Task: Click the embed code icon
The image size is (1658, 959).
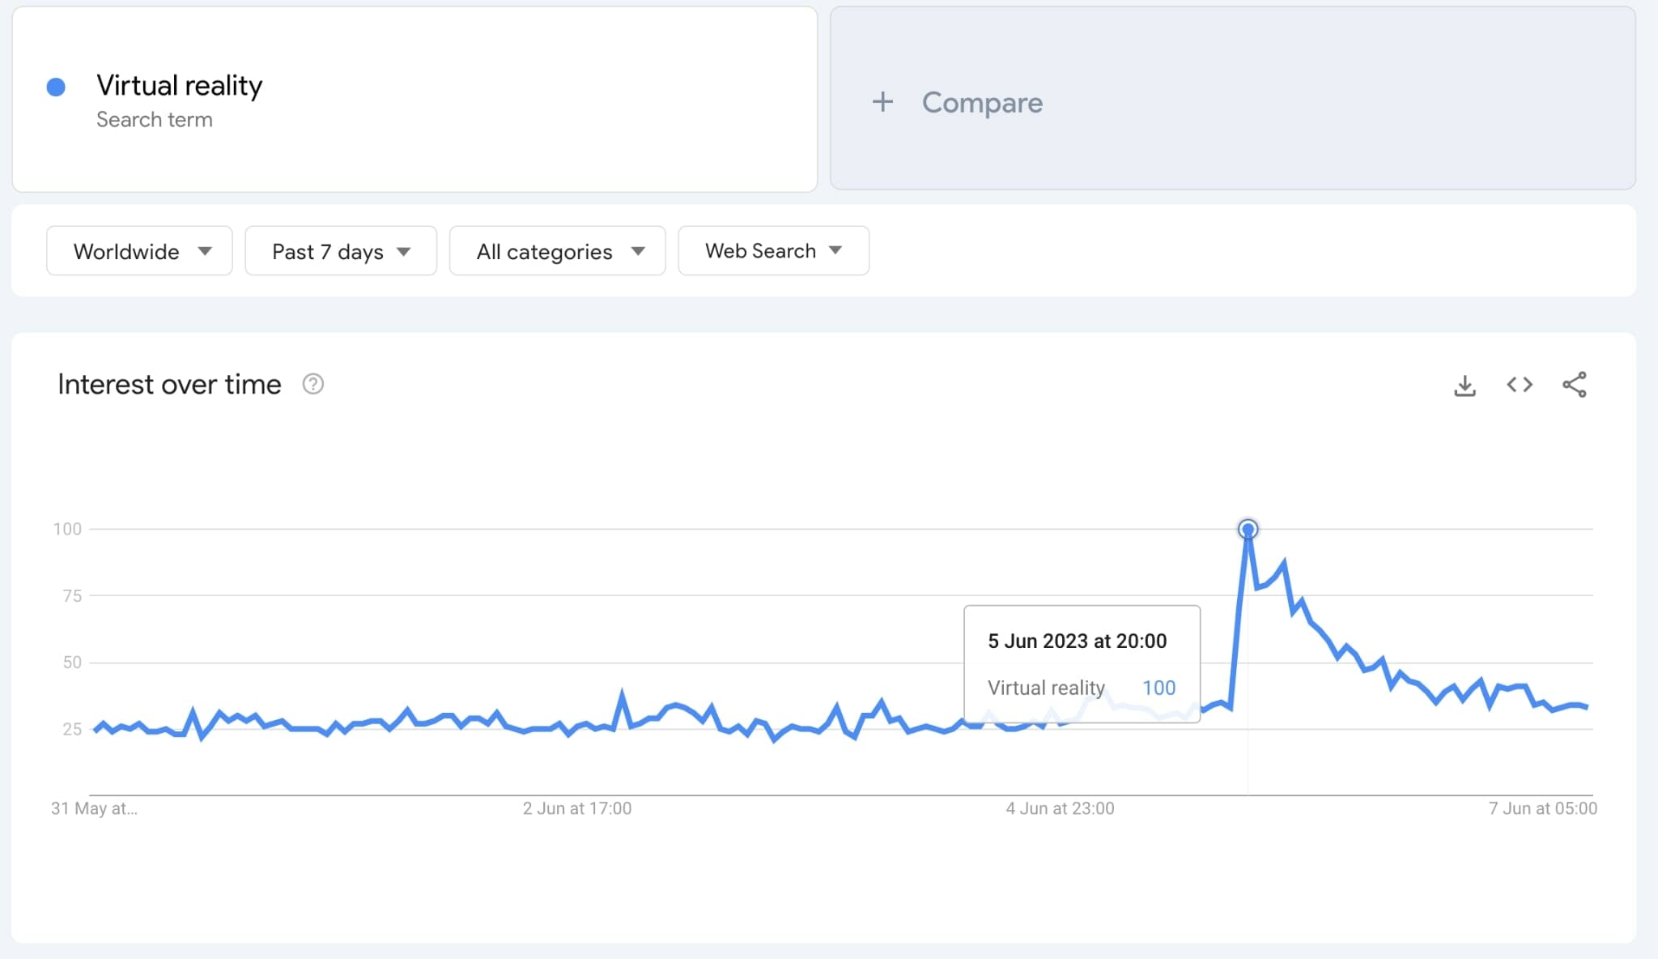Action: [1520, 385]
